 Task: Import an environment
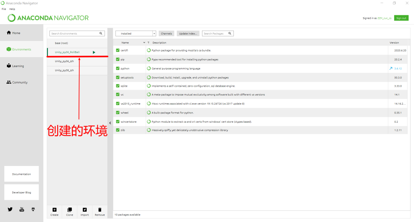[84, 212]
